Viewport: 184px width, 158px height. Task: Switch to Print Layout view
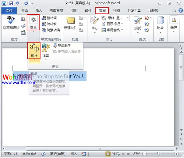pos(108,154)
